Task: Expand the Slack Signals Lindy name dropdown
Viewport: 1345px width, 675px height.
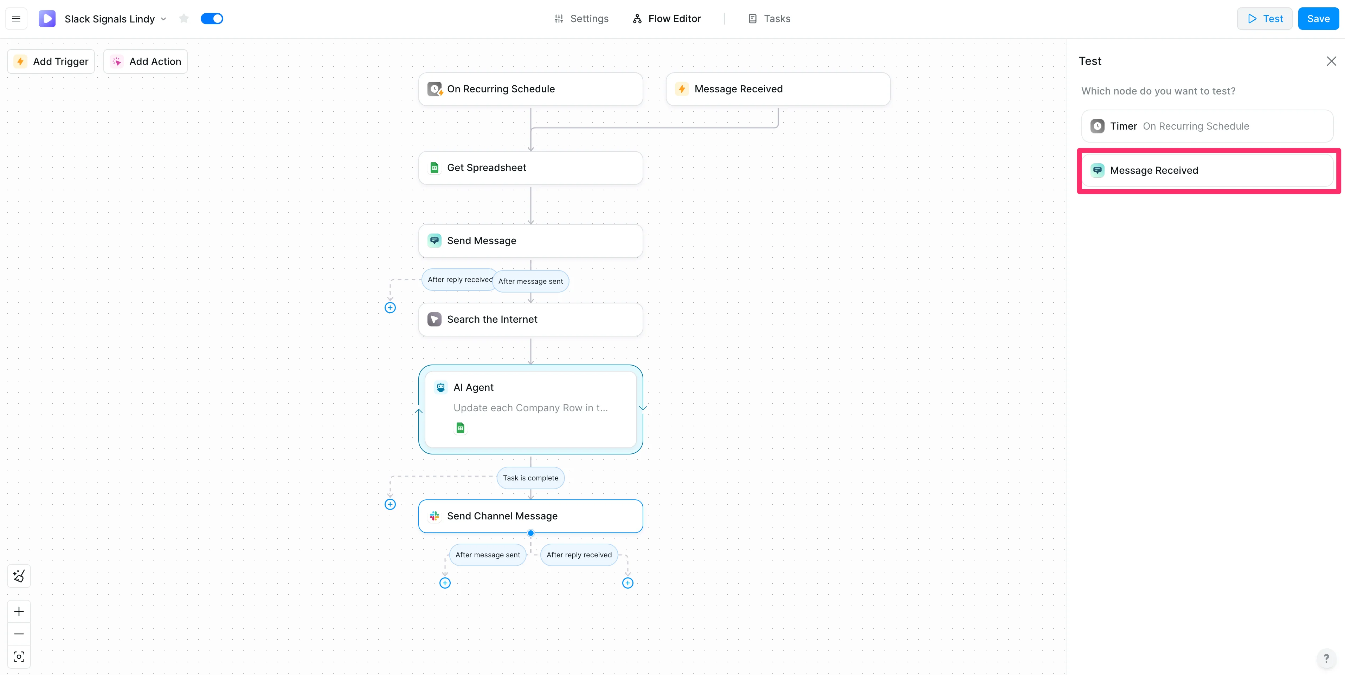Action: click(x=163, y=19)
